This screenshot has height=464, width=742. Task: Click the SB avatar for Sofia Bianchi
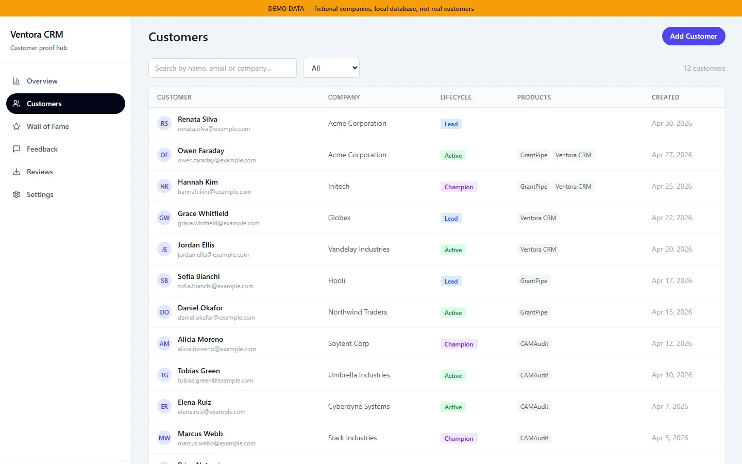coord(164,280)
